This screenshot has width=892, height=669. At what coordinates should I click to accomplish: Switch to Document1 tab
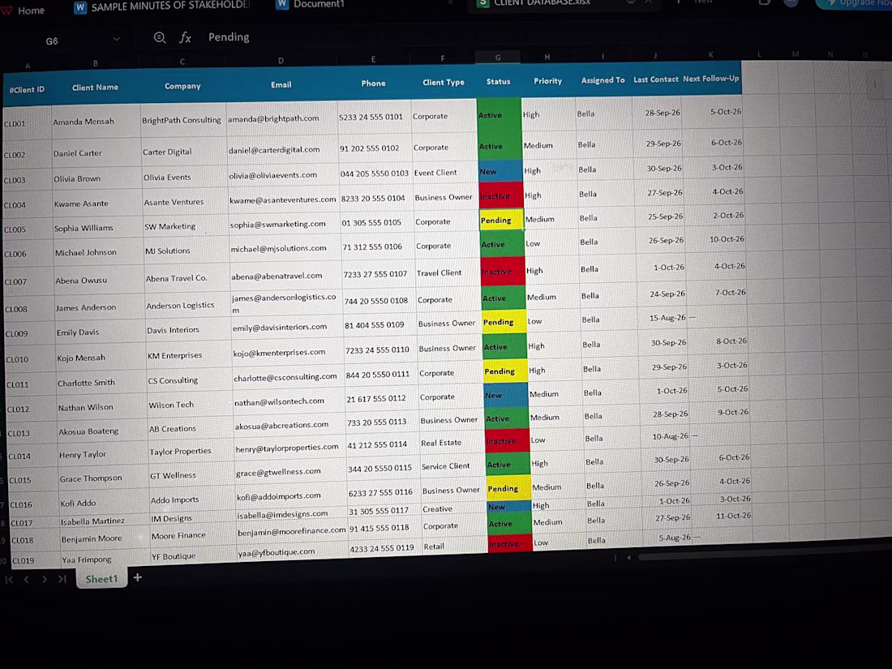[311, 5]
